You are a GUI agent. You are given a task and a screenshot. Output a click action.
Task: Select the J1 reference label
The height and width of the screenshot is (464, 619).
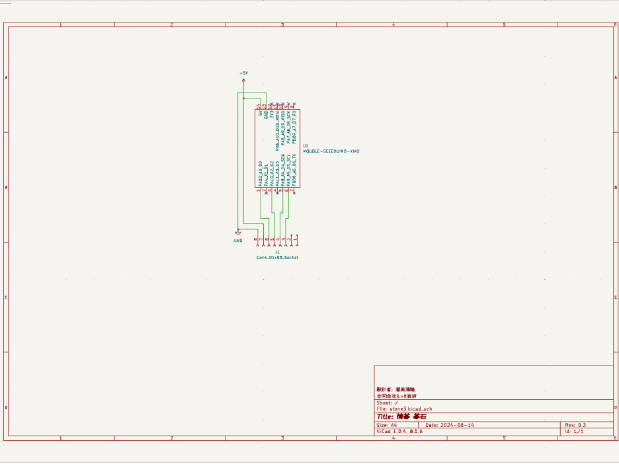point(277,252)
